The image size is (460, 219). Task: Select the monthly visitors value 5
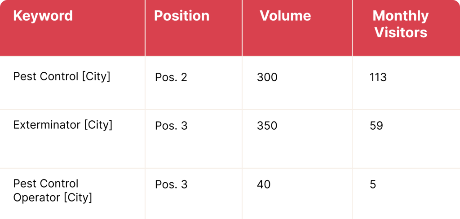click(373, 184)
